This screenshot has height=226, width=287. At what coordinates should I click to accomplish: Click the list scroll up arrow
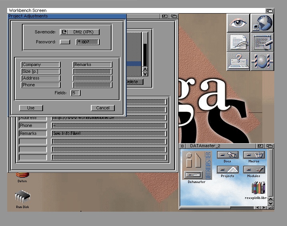[x=145, y=68]
